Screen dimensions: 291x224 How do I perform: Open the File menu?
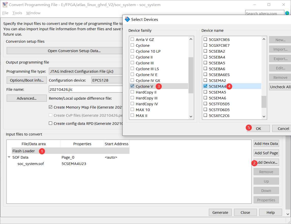point(5,13)
